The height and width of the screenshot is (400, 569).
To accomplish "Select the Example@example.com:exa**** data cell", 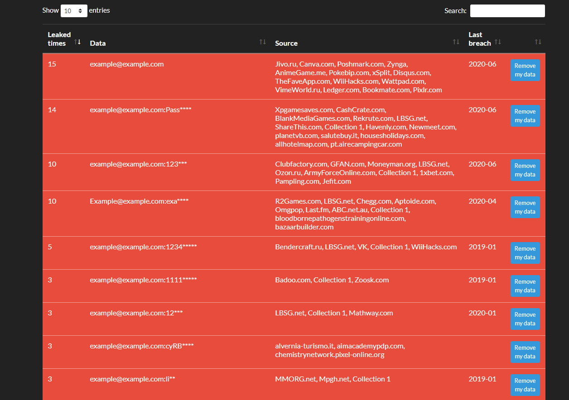I will (x=139, y=201).
